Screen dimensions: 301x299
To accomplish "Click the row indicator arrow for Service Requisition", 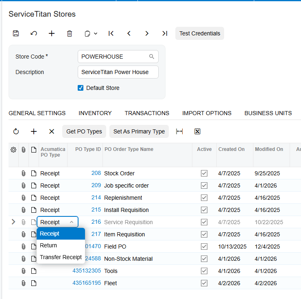I will pyautogui.click(x=13, y=222).
